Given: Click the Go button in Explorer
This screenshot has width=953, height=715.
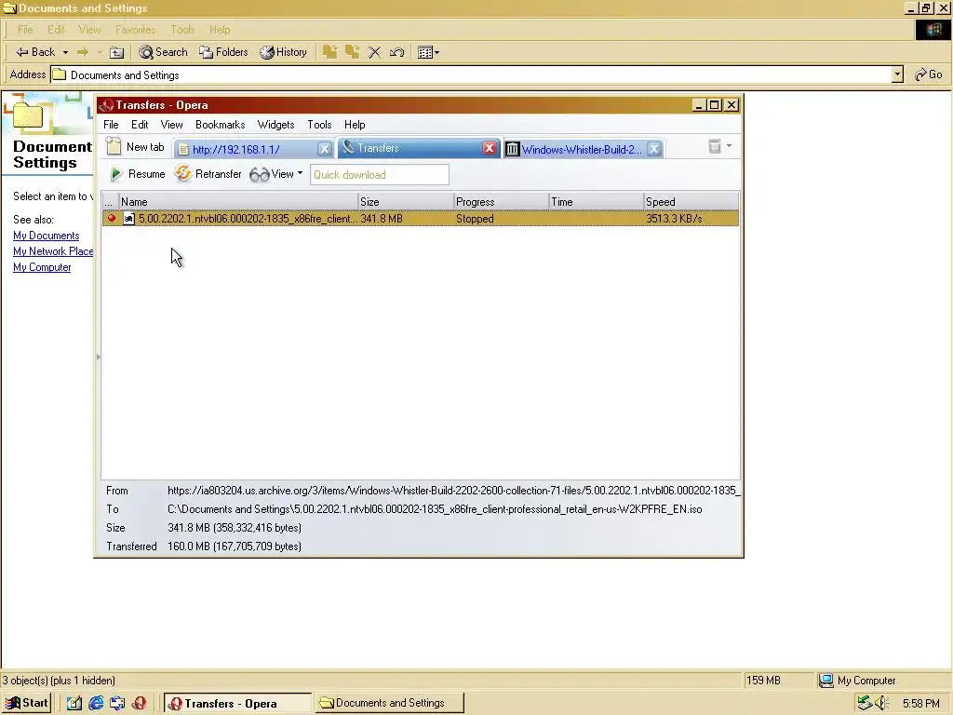Looking at the screenshot, I should coord(928,74).
